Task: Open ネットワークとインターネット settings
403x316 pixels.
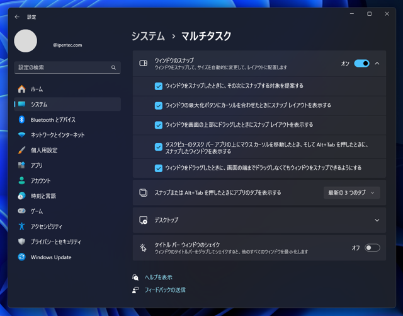Action: tap(67, 135)
